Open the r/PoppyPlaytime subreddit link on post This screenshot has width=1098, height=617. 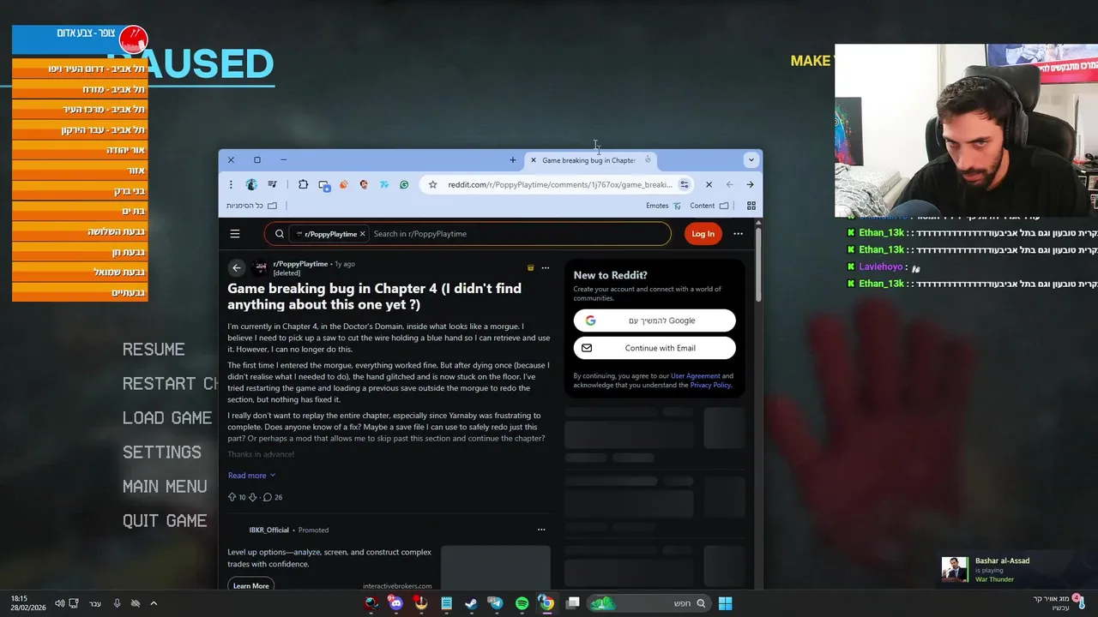point(300,264)
